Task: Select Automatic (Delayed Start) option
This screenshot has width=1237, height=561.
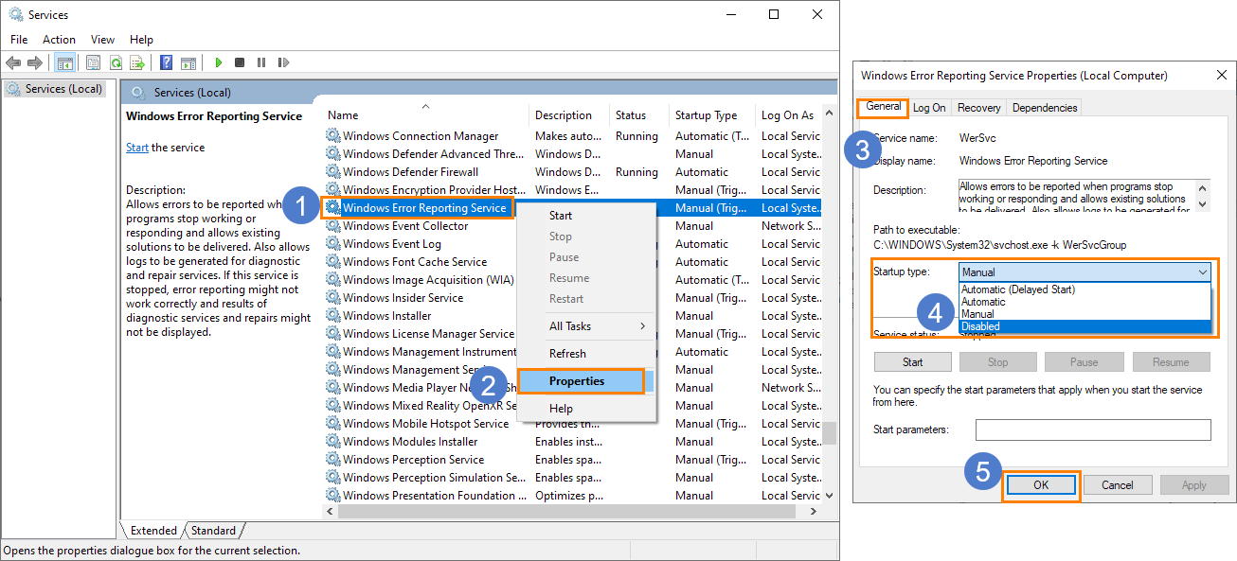Action: click(1085, 289)
